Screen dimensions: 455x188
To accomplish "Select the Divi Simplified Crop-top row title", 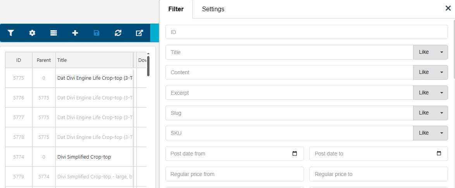I will (84, 157).
